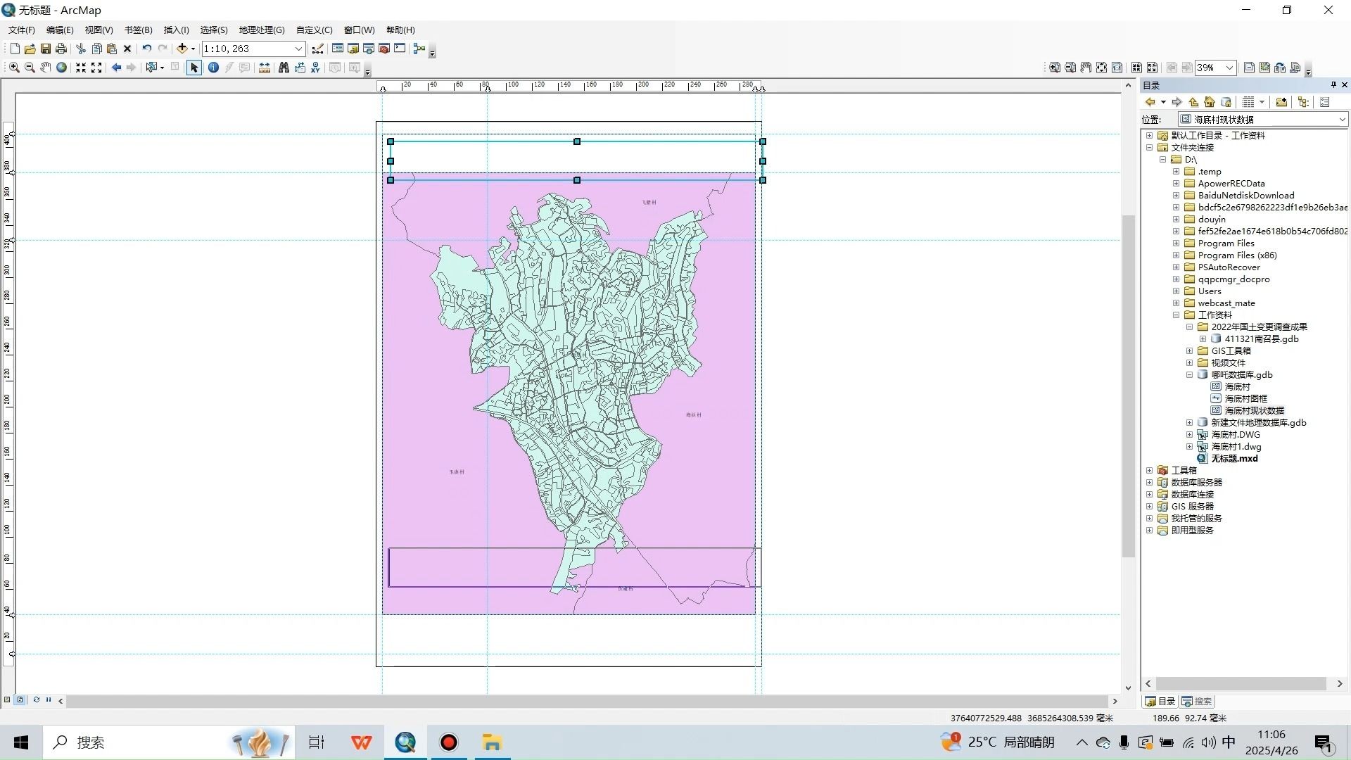Select the Pan hand tool
This screenshot has height=760, width=1351.
[46, 68]
